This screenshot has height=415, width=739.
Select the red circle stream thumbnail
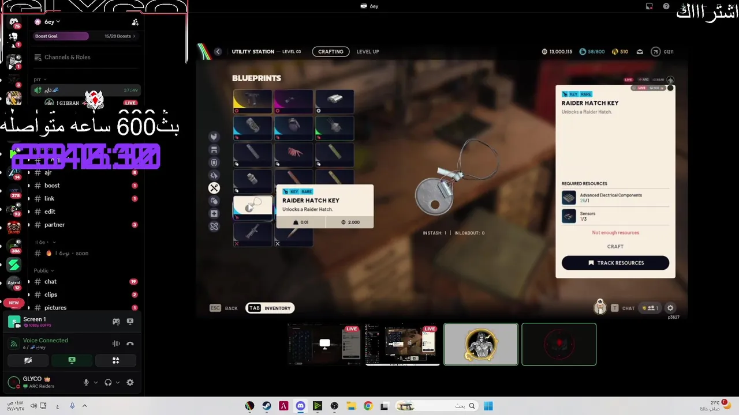[x=559, y=344]
